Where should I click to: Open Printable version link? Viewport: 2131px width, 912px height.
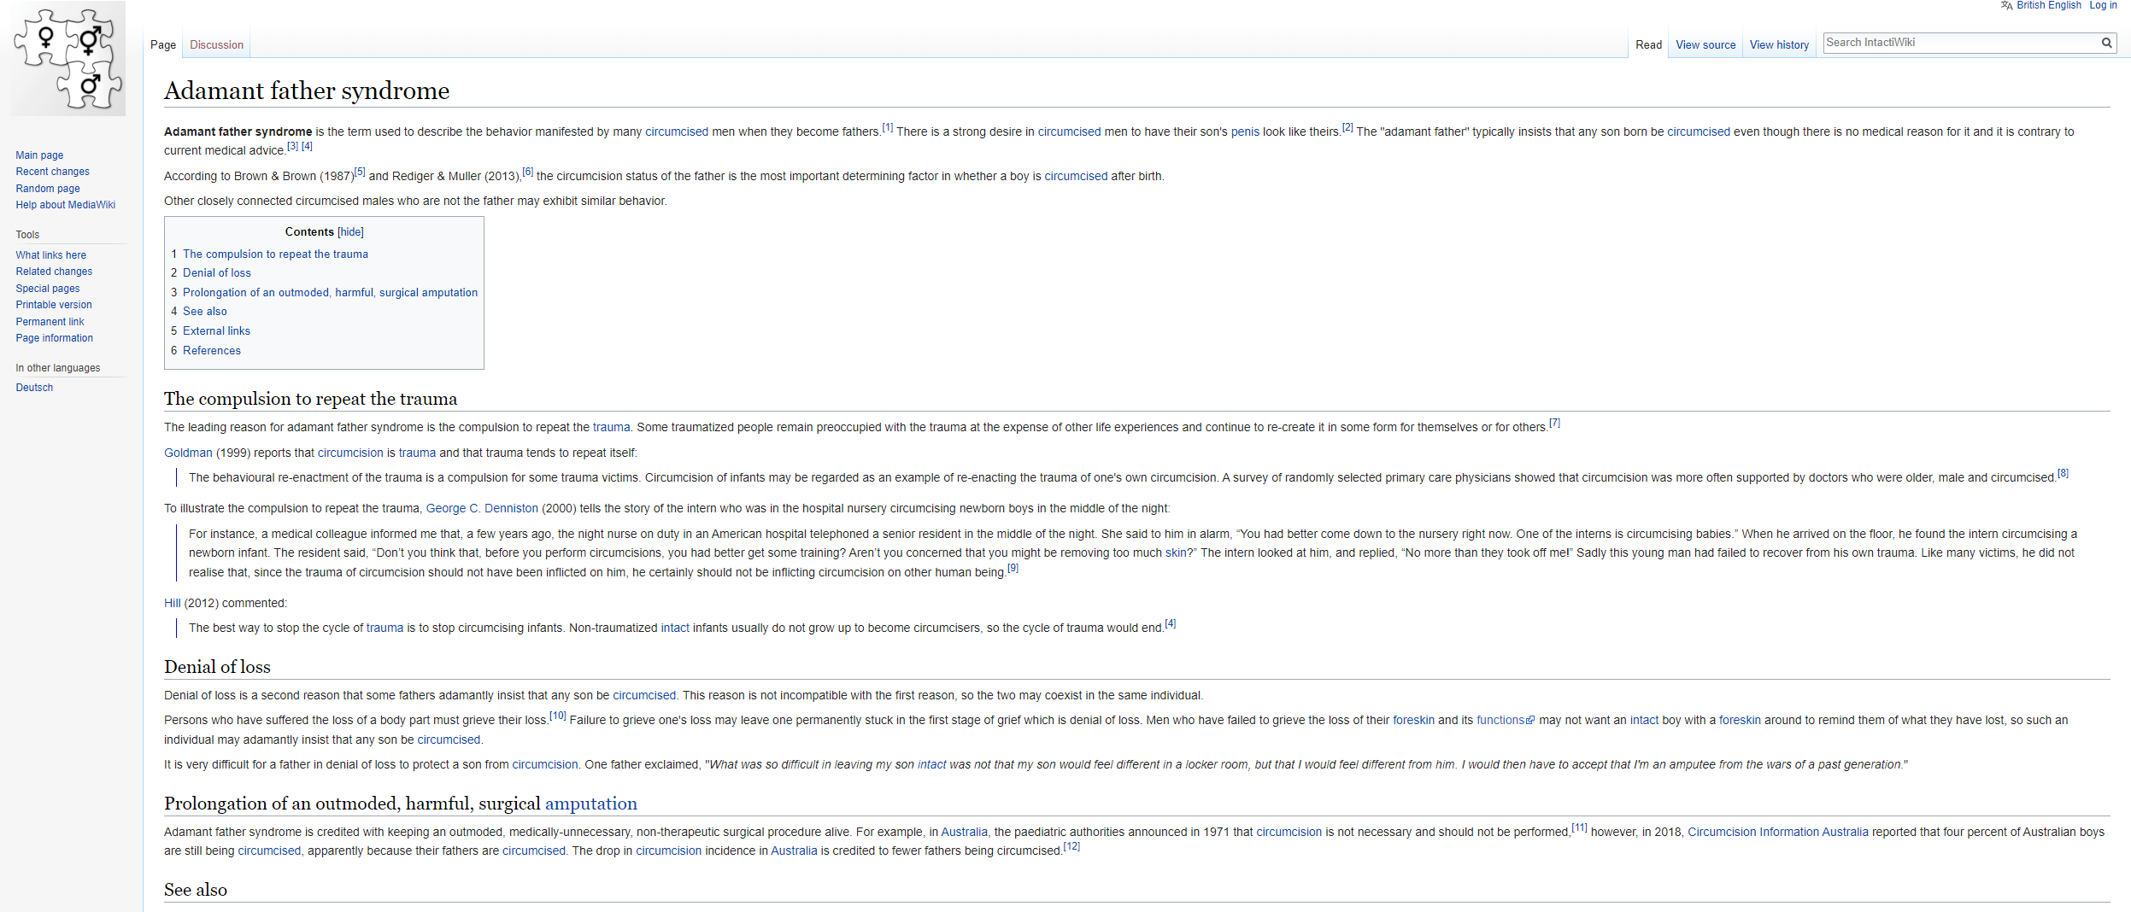coord(54,305)
